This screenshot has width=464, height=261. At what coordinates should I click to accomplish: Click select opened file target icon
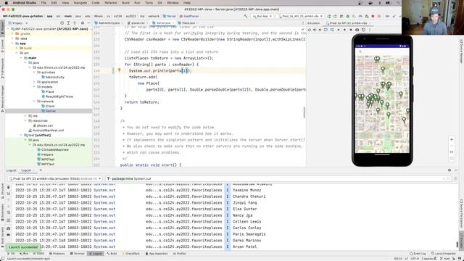(x=62, y=23)
